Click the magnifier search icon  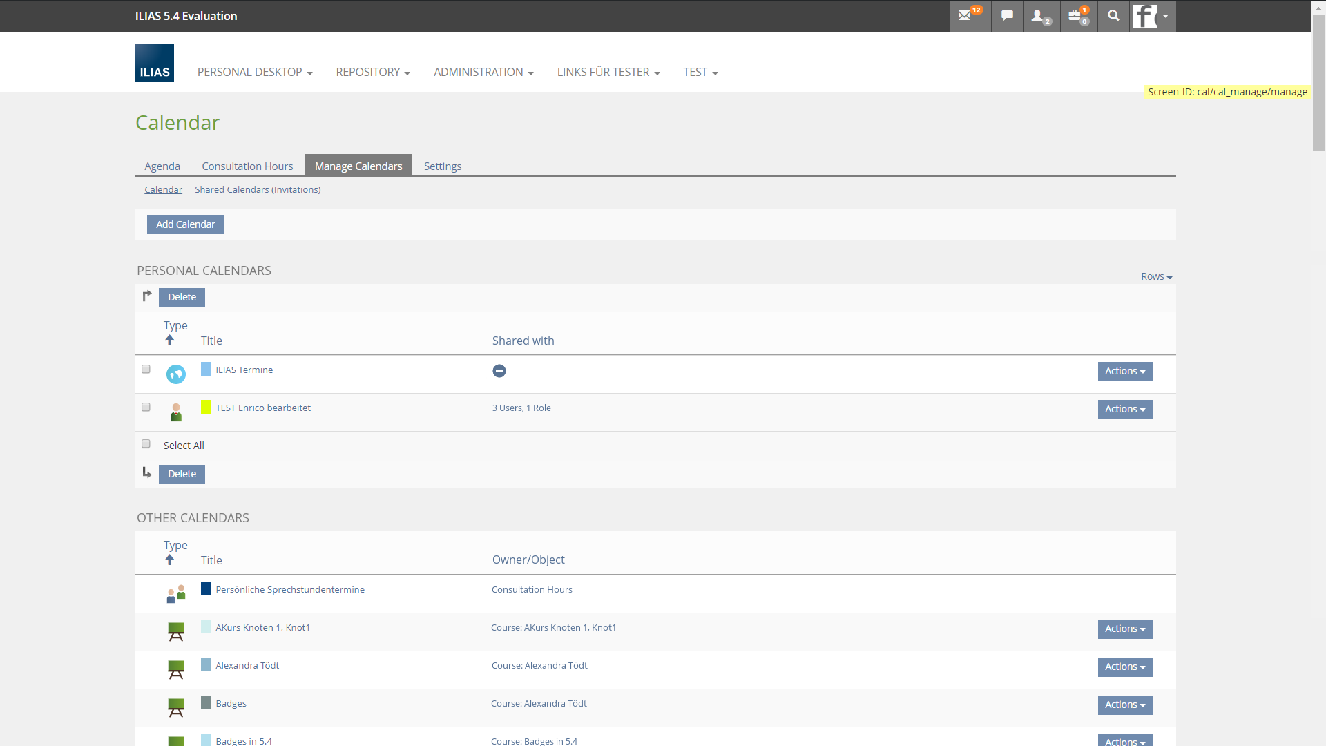point(1113,15)
